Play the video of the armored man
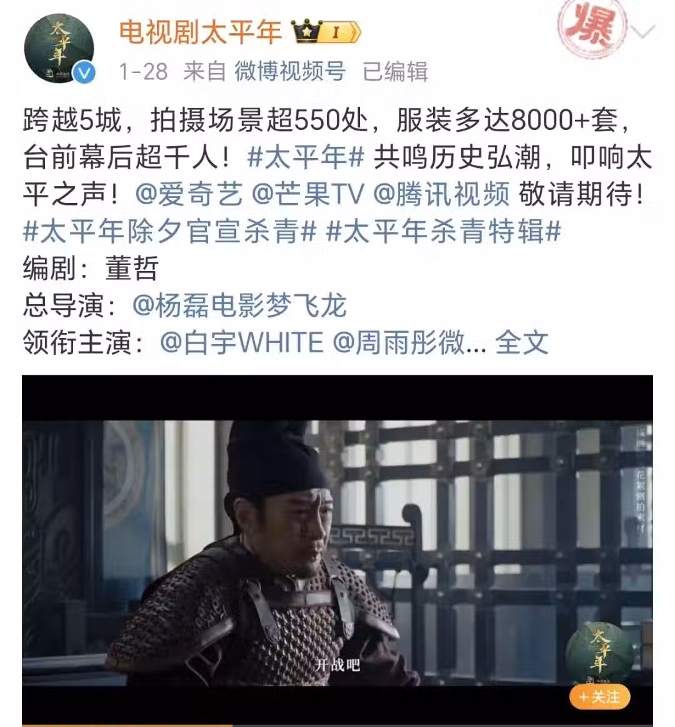675x727 pixels. tap(337, 551)
